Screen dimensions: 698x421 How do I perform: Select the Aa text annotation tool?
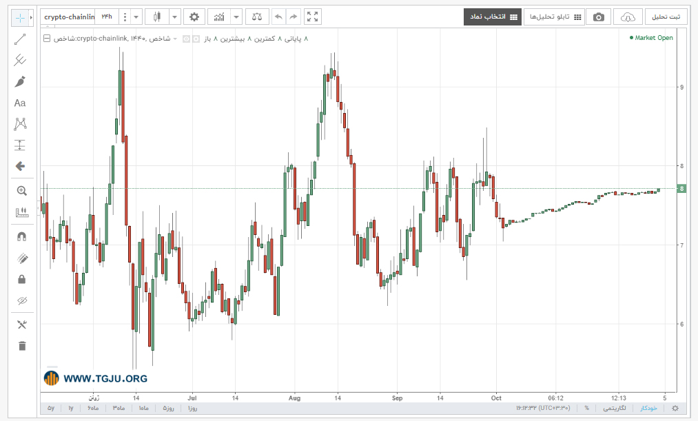tap(20, 103)
